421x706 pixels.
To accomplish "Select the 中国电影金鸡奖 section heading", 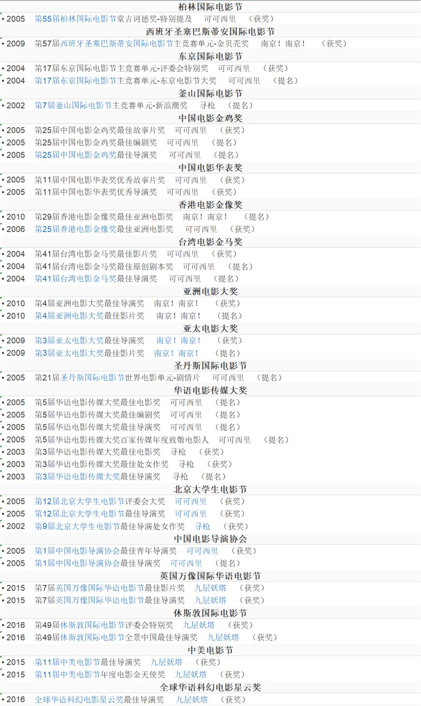I will point(210,118).
